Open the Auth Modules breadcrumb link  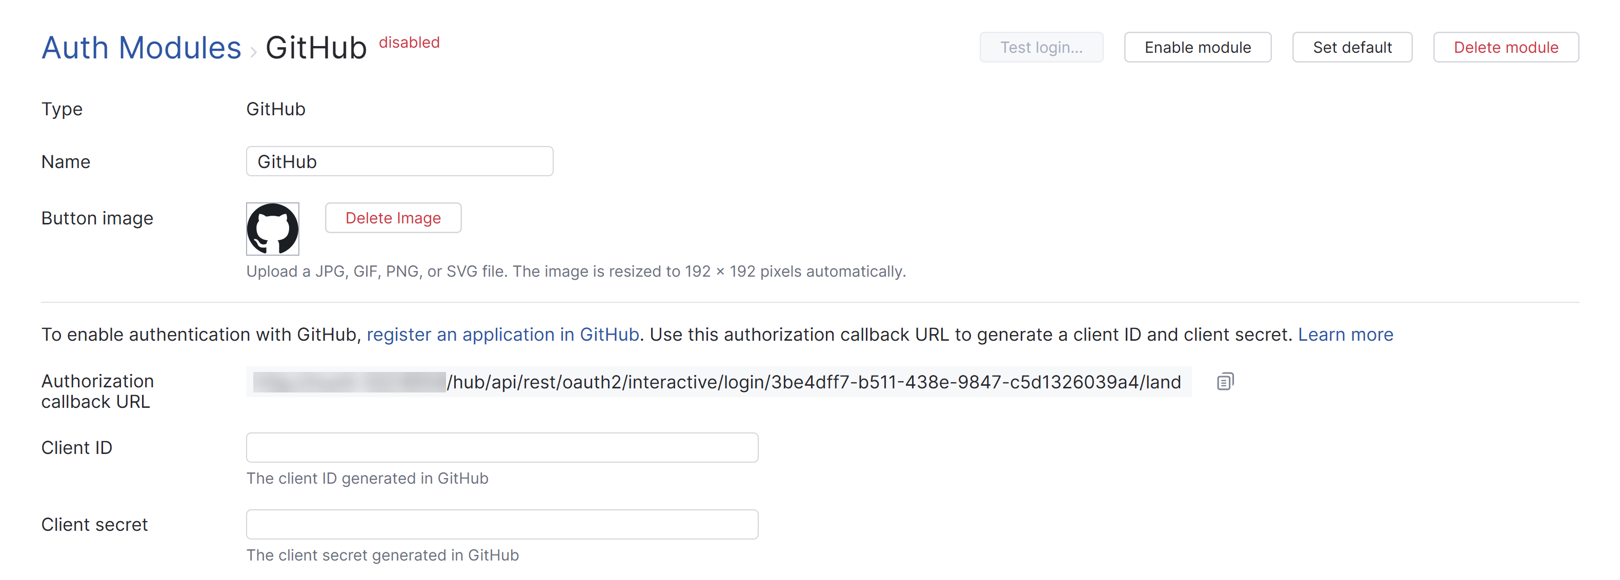[x=140, y=47]
